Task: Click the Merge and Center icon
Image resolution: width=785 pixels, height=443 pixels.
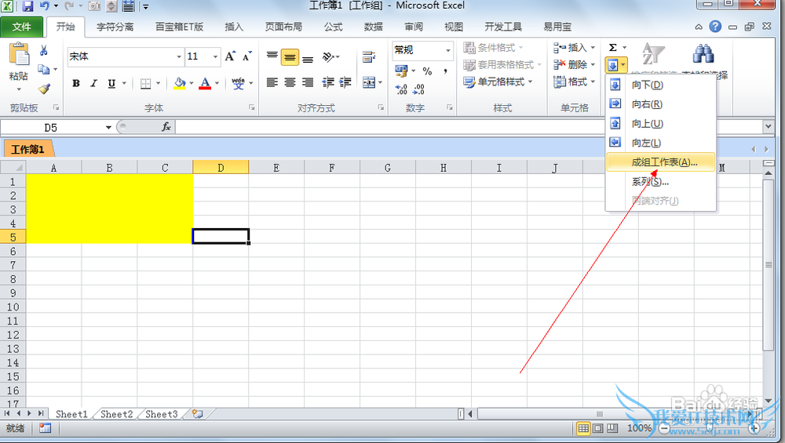Action: pyautogui.click(x=369, y=82)
